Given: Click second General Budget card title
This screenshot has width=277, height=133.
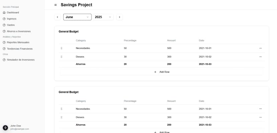Looking at the screenshot, I should 69,92.
